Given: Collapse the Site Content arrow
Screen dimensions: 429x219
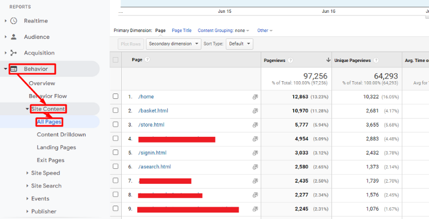Looking at the screenshot, I should point(27,109).
